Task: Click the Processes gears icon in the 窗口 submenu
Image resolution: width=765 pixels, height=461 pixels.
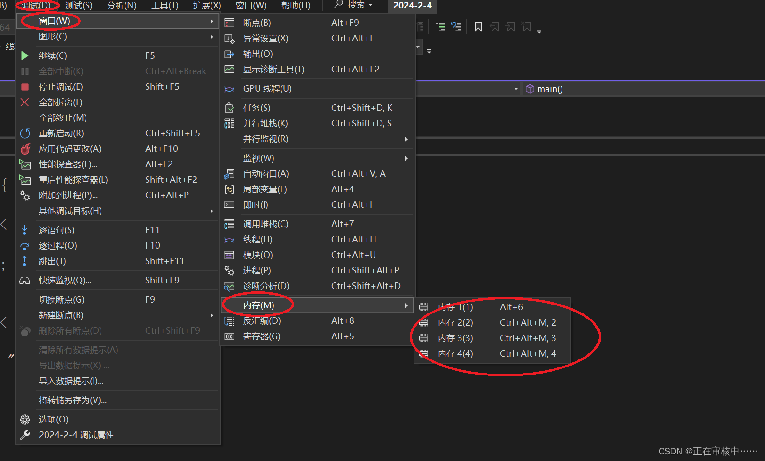Action: (229, 271)
